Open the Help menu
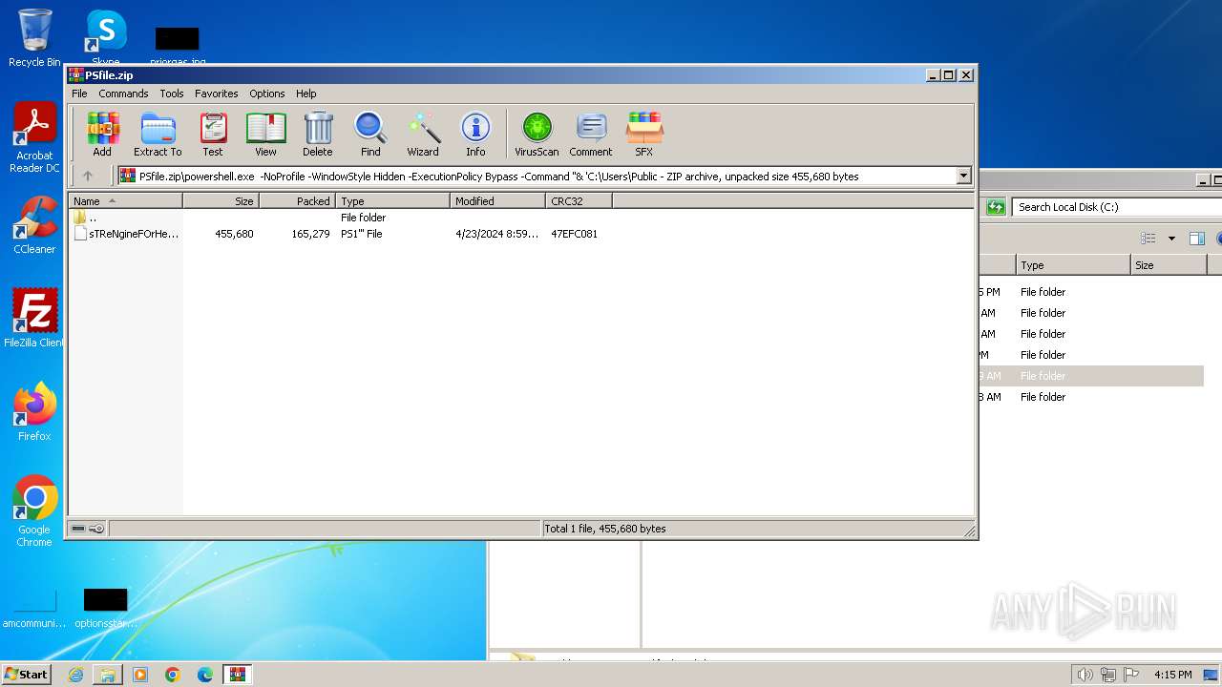The width and height of the screenshot is (1222, 687). pos(305,94)
